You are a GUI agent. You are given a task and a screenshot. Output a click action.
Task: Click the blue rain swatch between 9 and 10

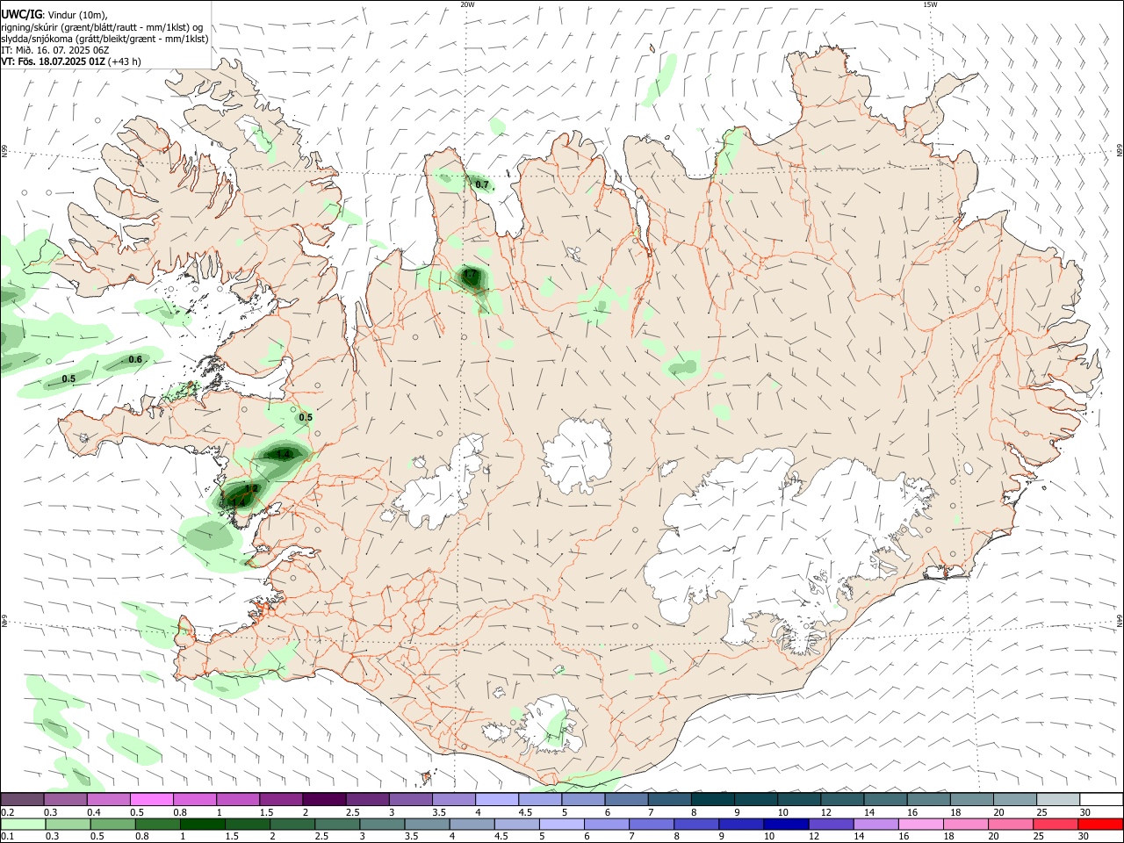(x=742, y=825)
